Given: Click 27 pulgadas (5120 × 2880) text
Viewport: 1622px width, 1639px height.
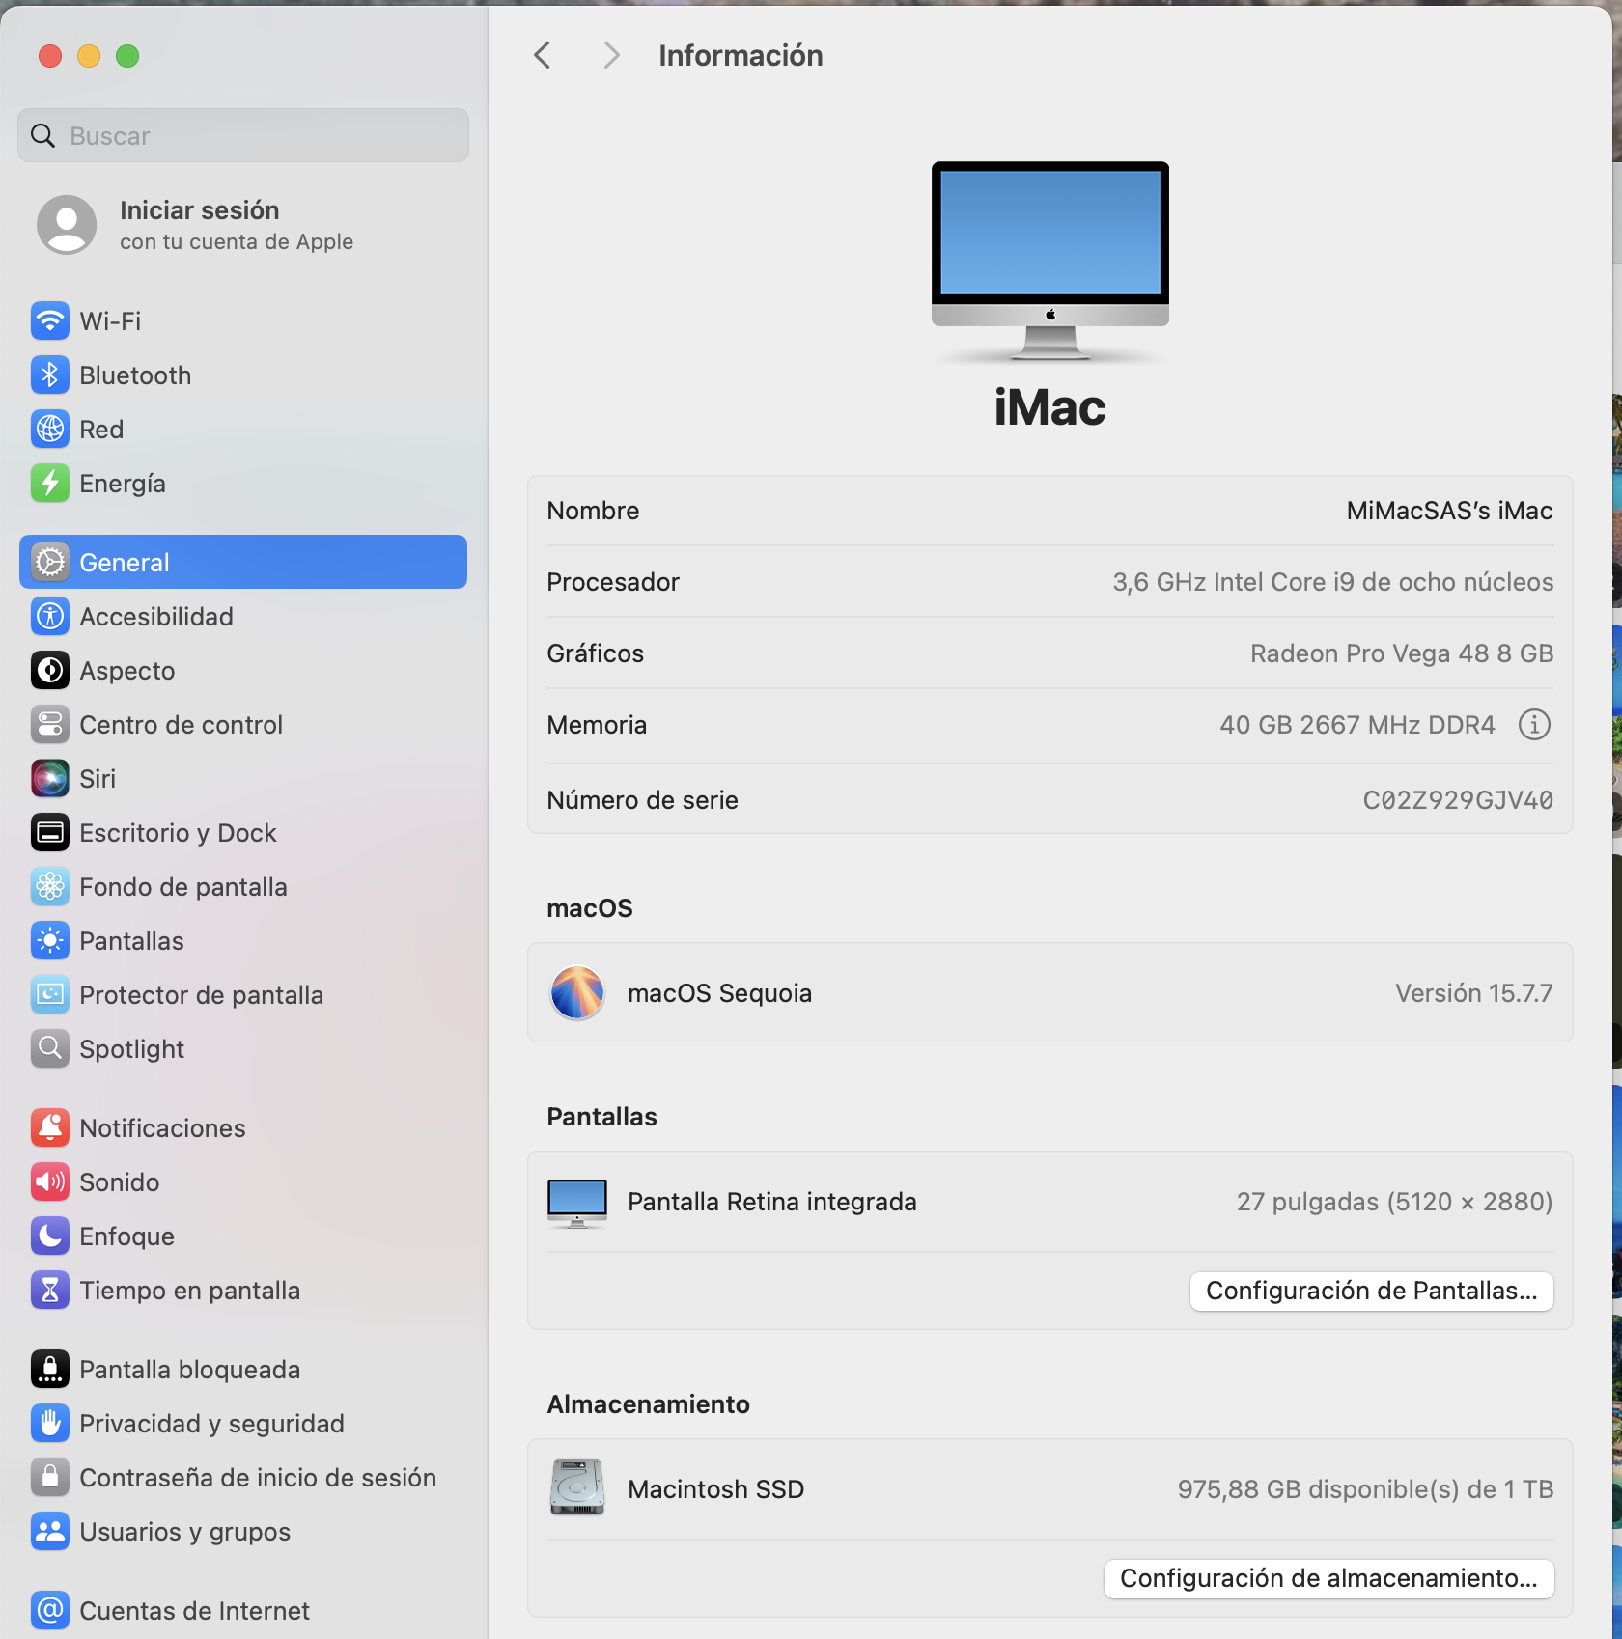Looking at the screenshot, I should [x=1394, y=1202].
